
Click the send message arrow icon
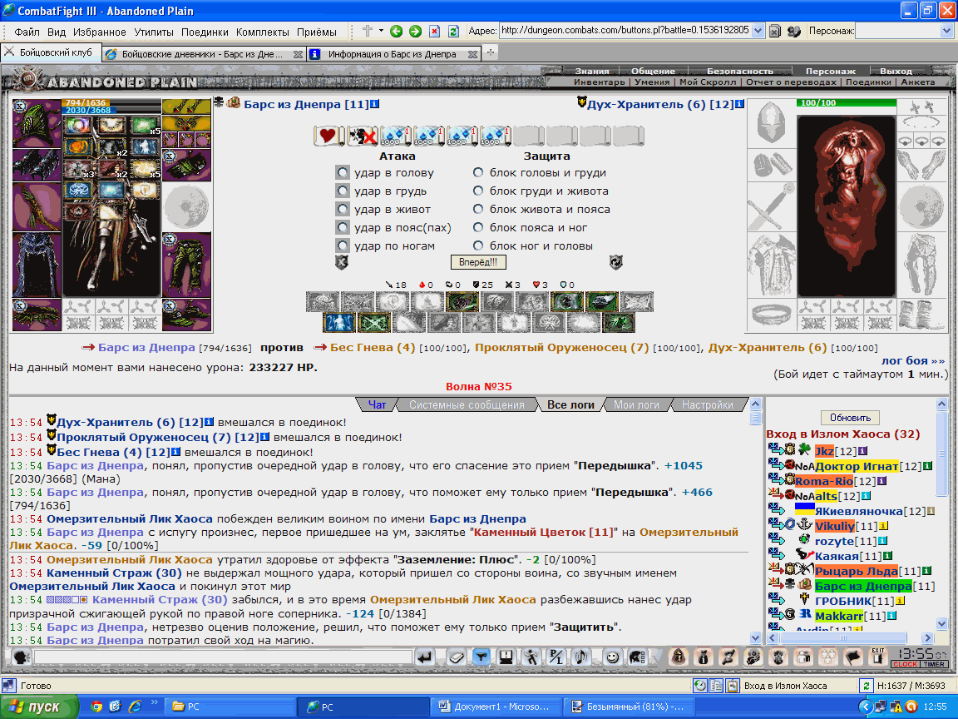point(425,657)
